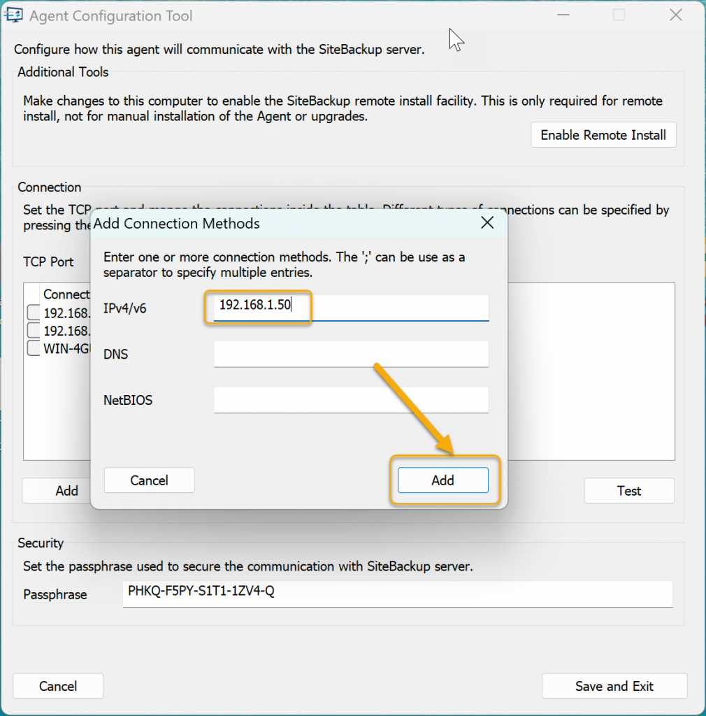Click the Add button below the connection table
706x716 pixels.
[56, 491]
